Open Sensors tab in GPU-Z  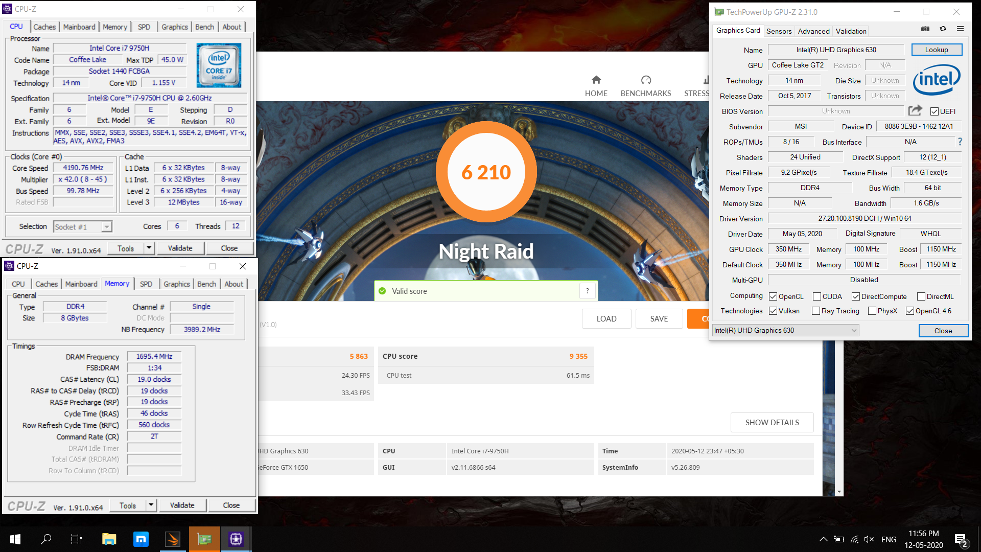click(x=779, y=31)
